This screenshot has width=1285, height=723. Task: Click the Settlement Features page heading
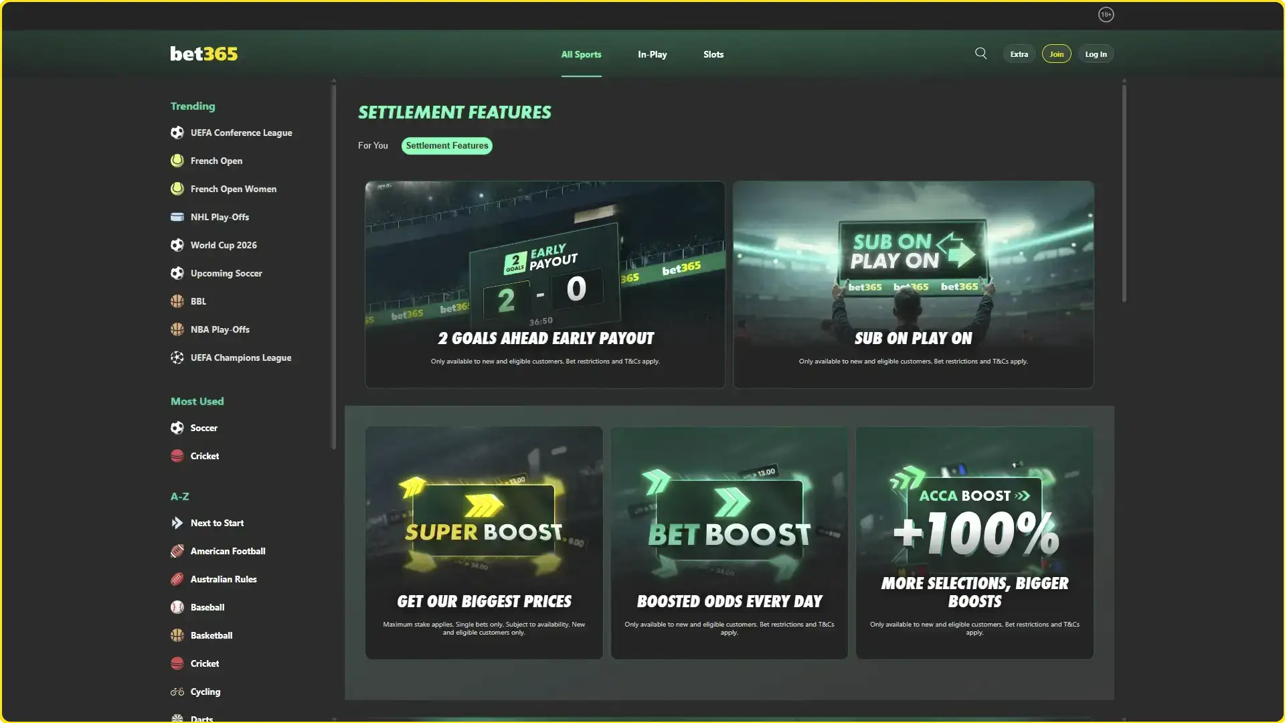point(454,112)
